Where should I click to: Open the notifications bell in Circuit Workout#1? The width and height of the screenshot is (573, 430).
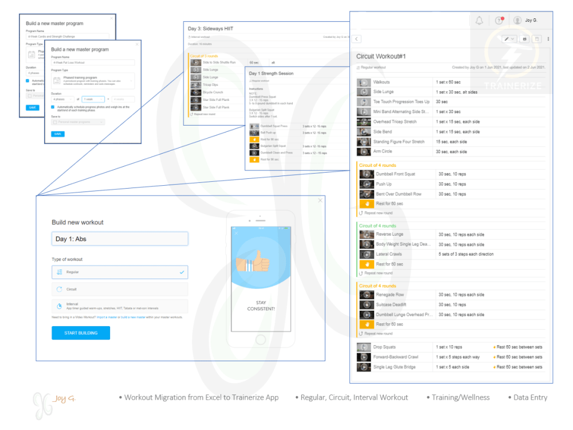coord(479,21)
